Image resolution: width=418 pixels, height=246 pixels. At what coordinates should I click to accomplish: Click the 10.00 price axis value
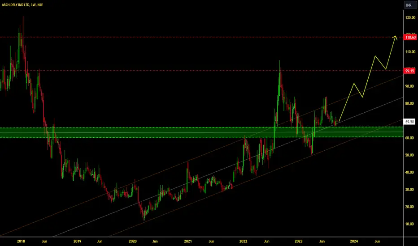(409, 224)
